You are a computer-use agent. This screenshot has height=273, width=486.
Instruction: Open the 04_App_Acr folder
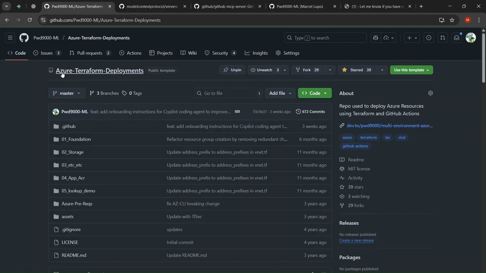(x=73, y=178)
